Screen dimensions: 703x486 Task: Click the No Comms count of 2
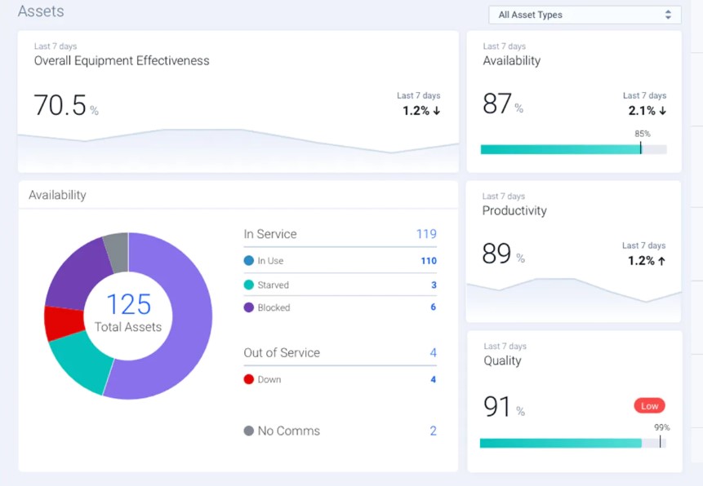pyautogui.click(x=434, y=431)
